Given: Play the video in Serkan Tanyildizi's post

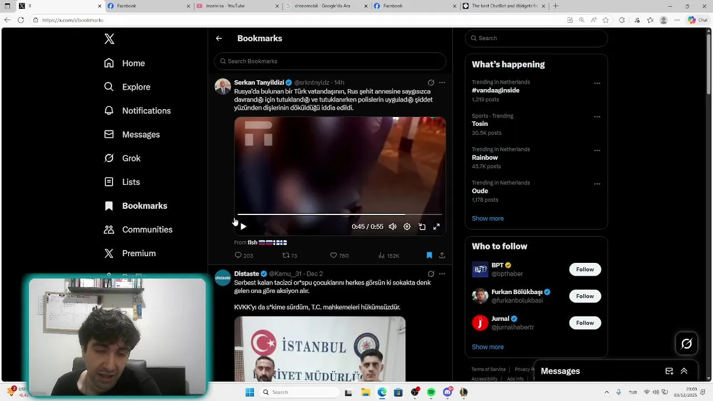Looking at the screenshot, I should (x=243, y=227).
